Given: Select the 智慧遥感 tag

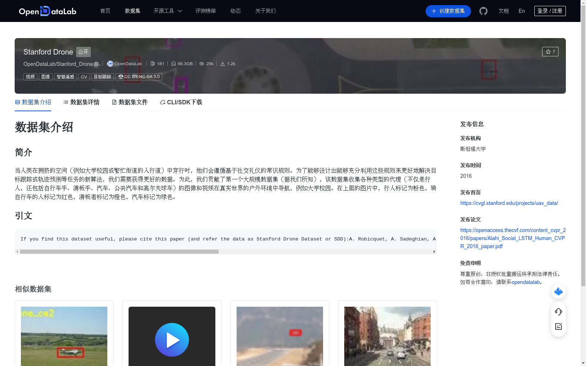Looking at the screenshot, I should coord(66,77).
